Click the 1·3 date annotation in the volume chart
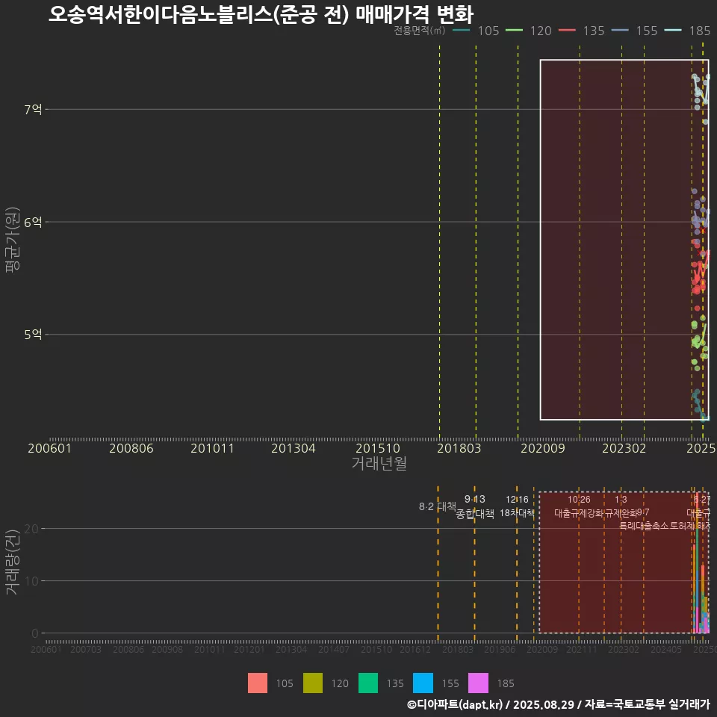This screenshot has height=717, width=717. tap(621, 500)
